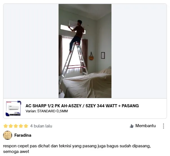Click the fourth rating star

pyautogui.click(x=21, y=126)
